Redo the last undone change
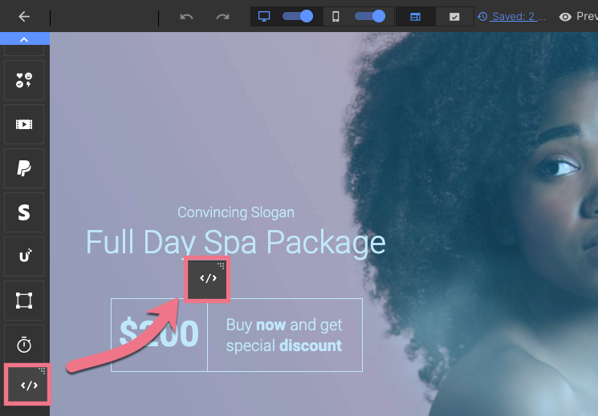 tap(222, 16)
